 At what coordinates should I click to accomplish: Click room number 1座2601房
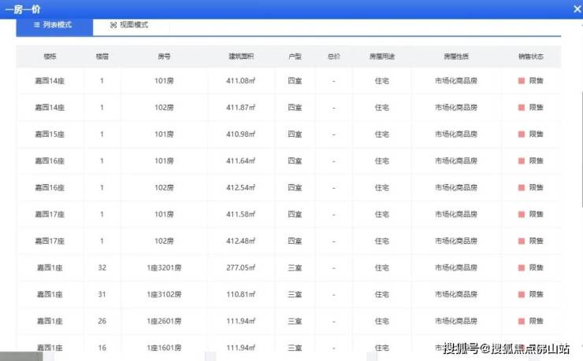click(164, 321)
